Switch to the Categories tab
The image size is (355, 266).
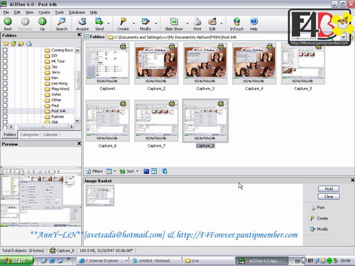29,134
